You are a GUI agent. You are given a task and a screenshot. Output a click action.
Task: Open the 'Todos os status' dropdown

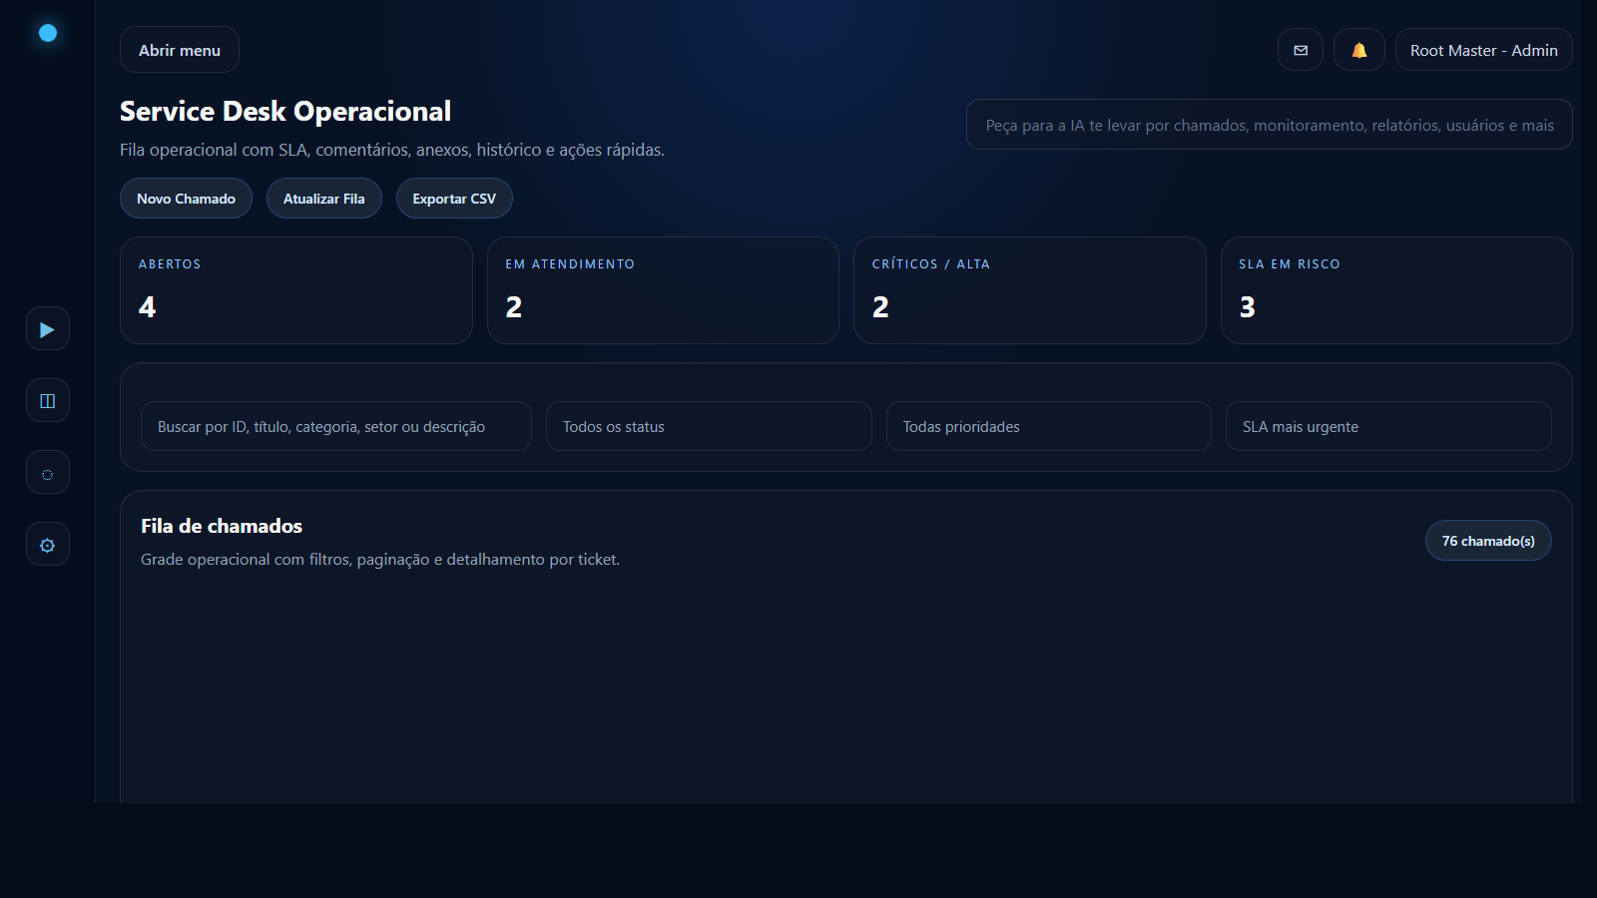(709, 426)
